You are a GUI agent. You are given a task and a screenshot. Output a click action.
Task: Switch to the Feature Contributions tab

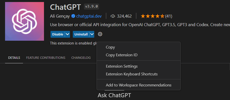click(45, 58)
